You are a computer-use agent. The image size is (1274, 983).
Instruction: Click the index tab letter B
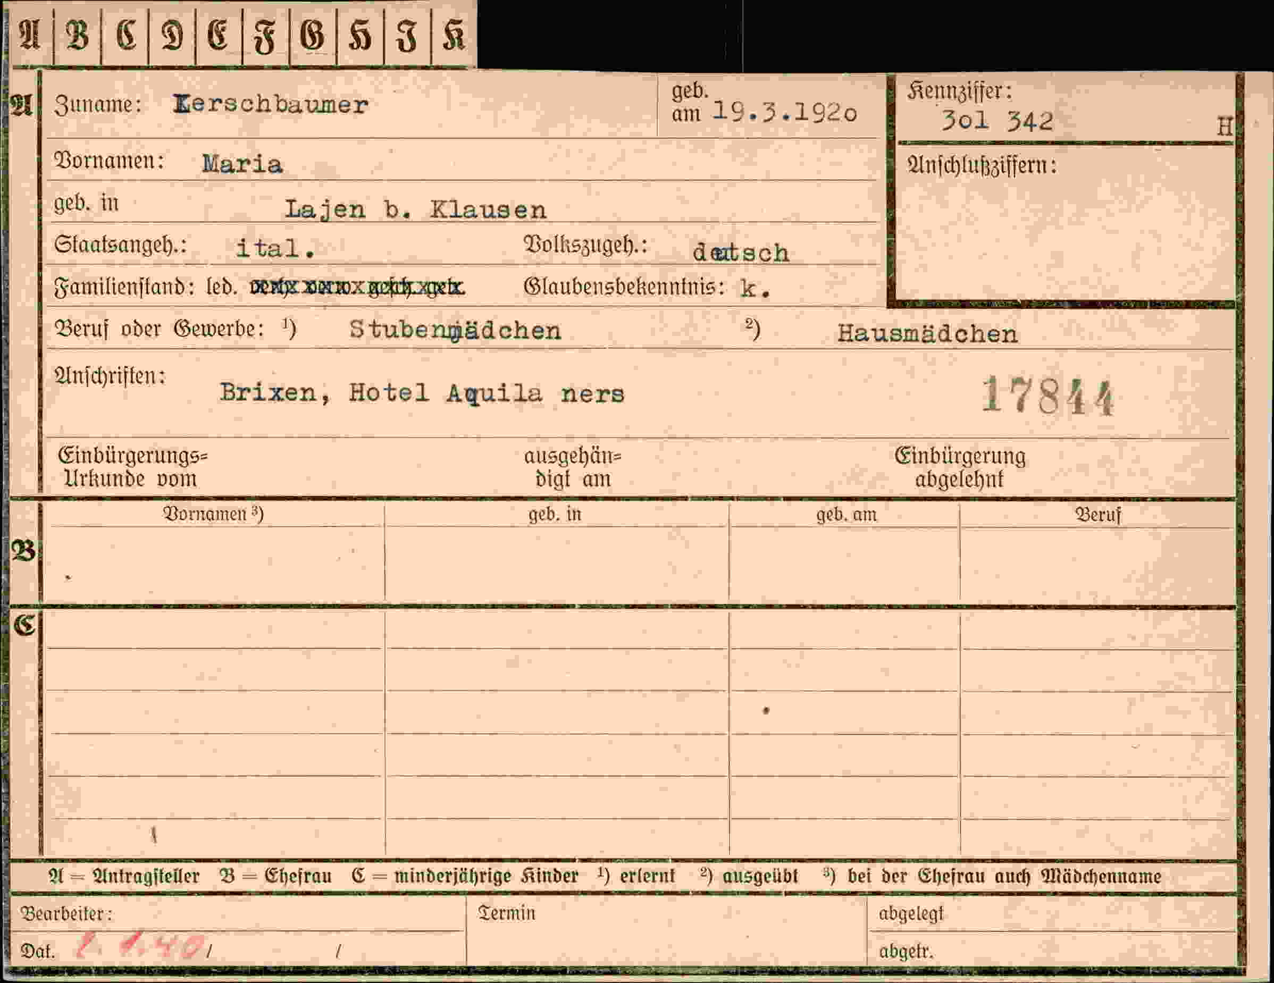tap(78, 35)
